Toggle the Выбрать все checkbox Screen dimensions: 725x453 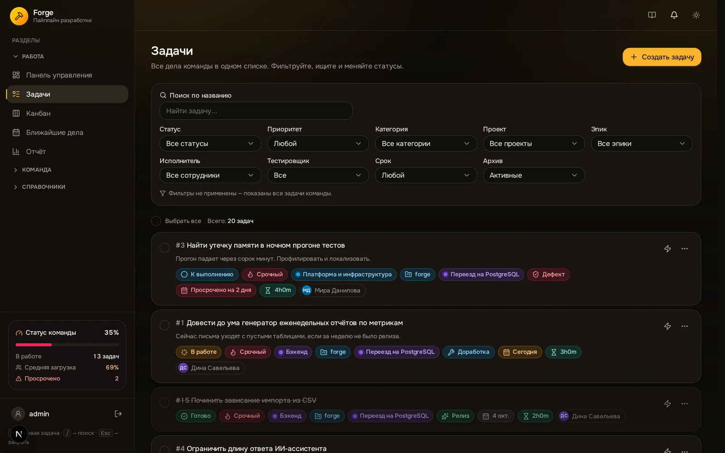click(x=156, y=221)
